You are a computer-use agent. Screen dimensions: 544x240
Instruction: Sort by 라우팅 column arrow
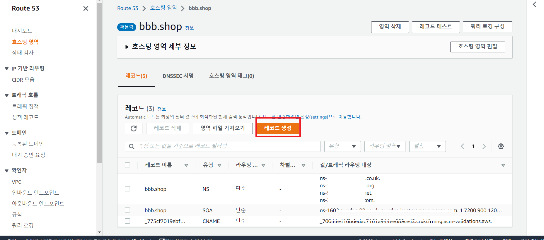tap(263, 165)
